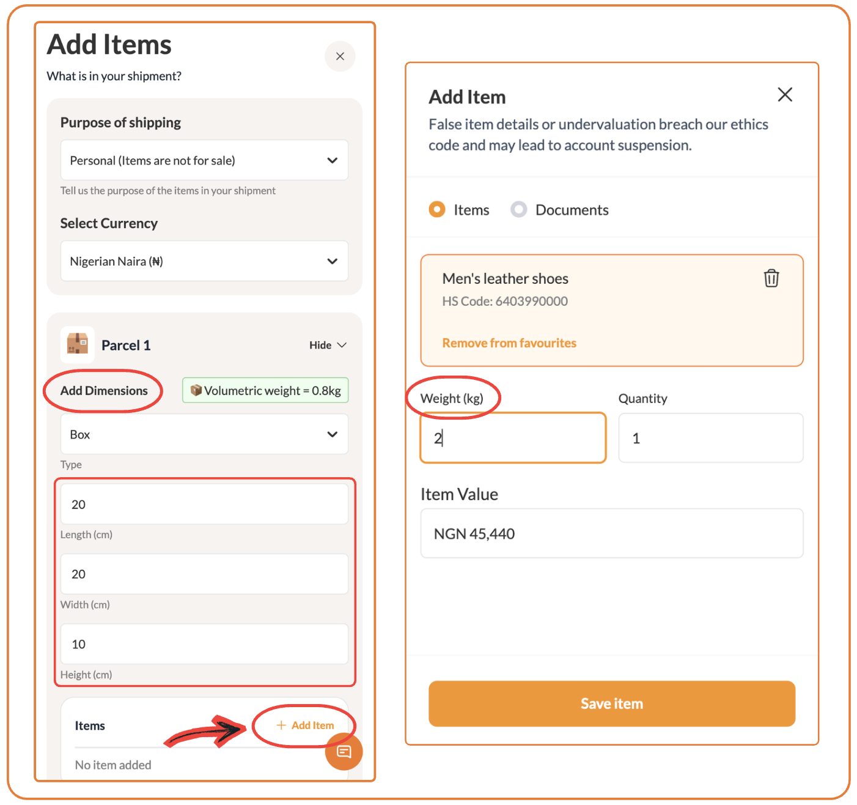Image resolution: width=857 pixels, height=805 pixels.
Task: Focus the Weight (kg) input field
Action: 513,438
